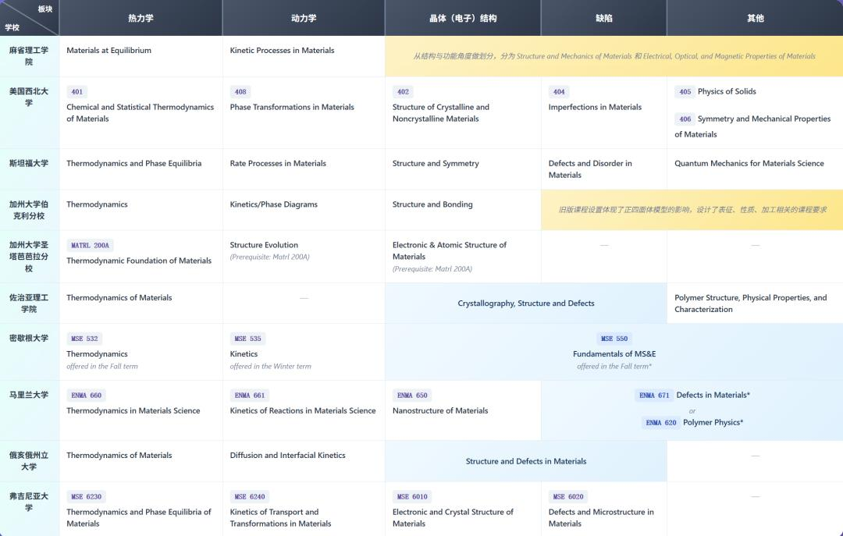Select the MSE 532 course badge

click(x=84, y=339)
